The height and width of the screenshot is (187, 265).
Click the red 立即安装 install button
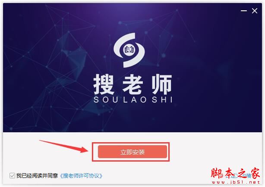[x=132, y=152]
